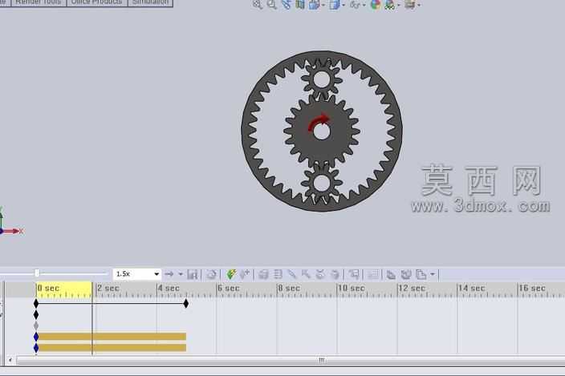565x376 pixels.
Task: Switch to the Office Products tab
Action: point(96,2)
